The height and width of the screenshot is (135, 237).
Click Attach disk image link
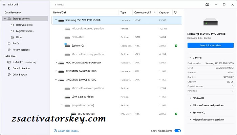69,131
